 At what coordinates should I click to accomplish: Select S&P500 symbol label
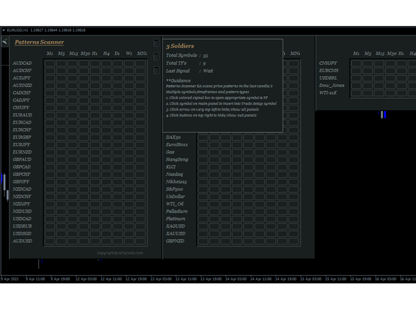click(174, 189)
